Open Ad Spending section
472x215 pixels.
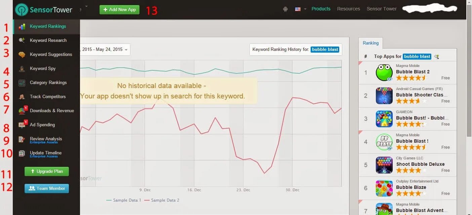tap(46, 125)
